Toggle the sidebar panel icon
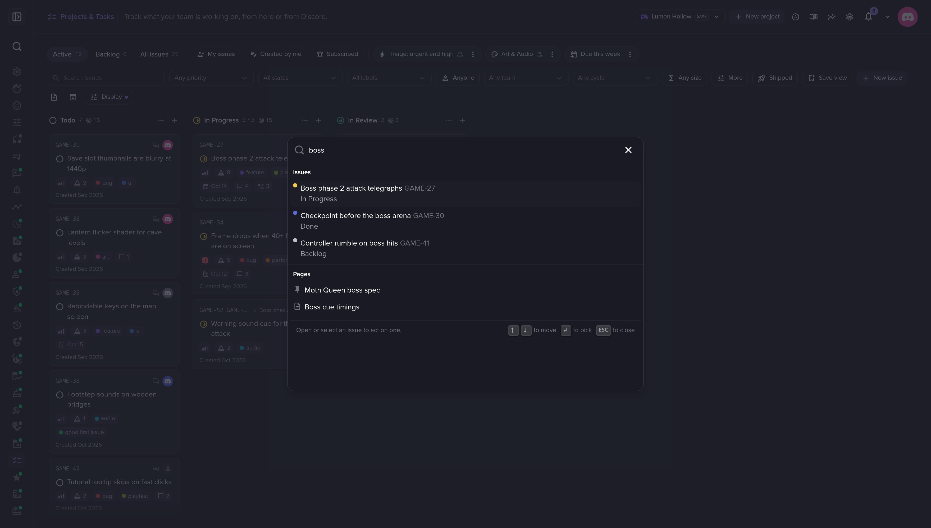 [x=17, y=17]
